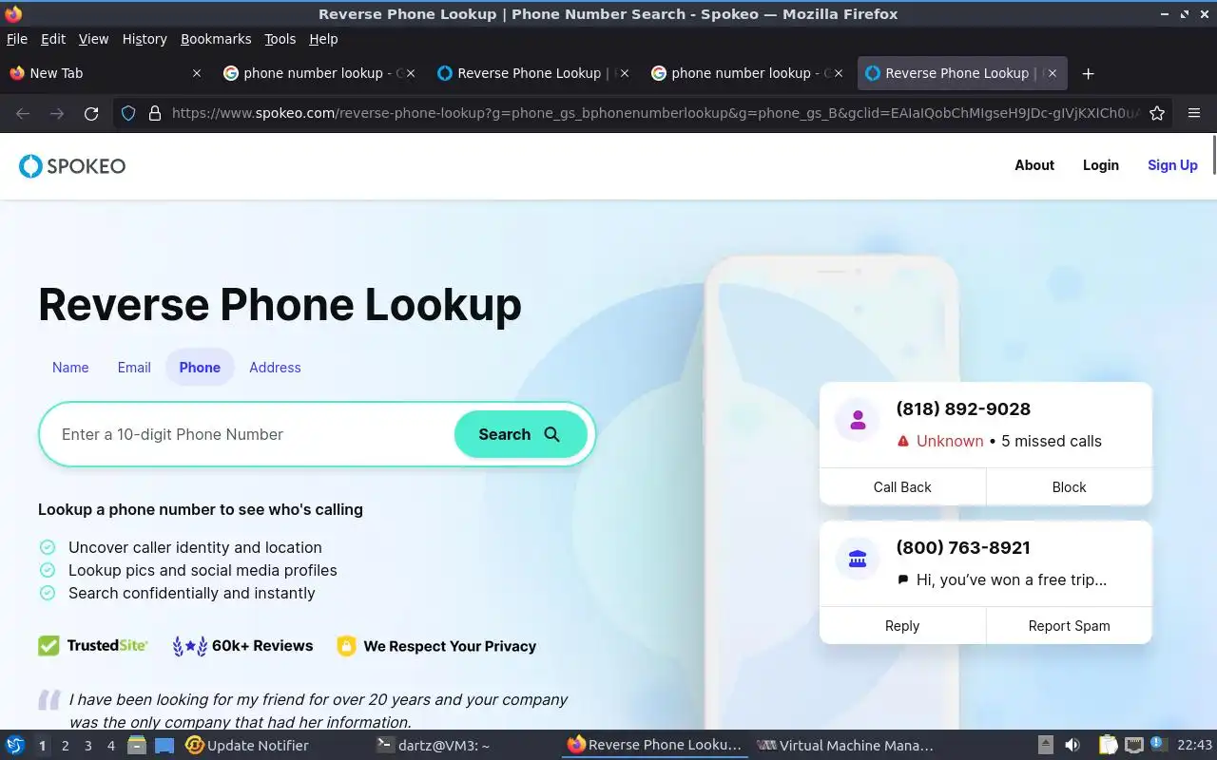The image size is (1217, 760).
Task: Open Update Notifier from taskbar
Action: point(247,746)
